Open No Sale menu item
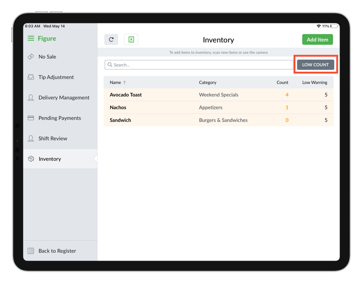Image resolution: width=363 pixels, height=284 pixels. (60, 56)
